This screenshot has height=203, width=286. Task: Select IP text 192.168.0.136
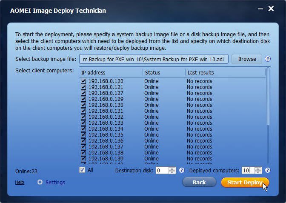coord(106,141)
